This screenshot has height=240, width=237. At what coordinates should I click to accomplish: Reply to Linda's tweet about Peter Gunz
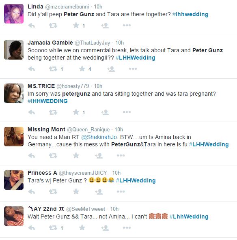coord(32,26)
